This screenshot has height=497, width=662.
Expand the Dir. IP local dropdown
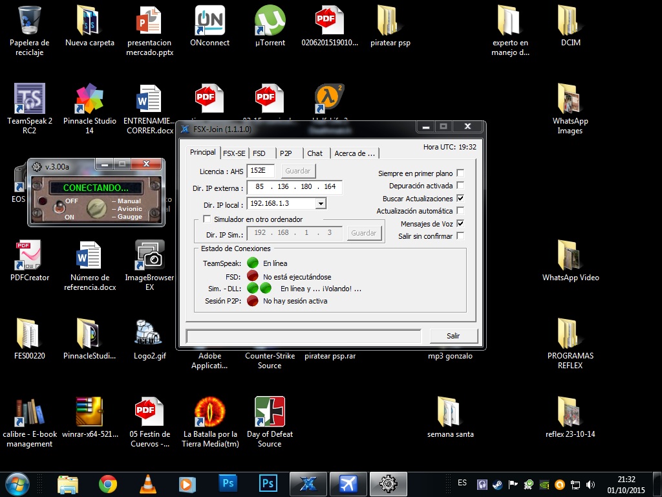click(x=321, y=204)
